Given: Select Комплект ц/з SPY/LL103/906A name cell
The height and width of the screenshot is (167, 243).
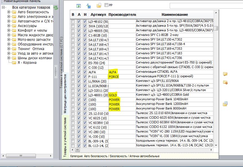Looking at the screenshot, I should [175, 81].
